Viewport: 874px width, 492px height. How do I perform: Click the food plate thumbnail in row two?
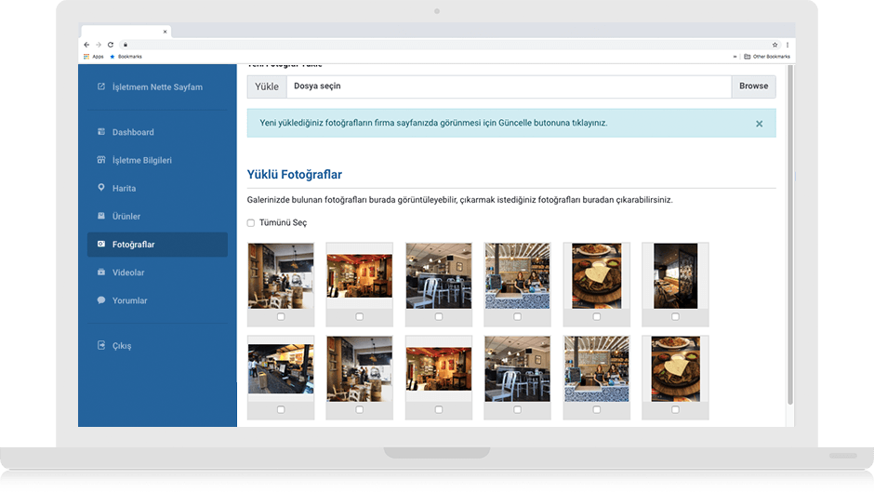[x=675, y=368]
